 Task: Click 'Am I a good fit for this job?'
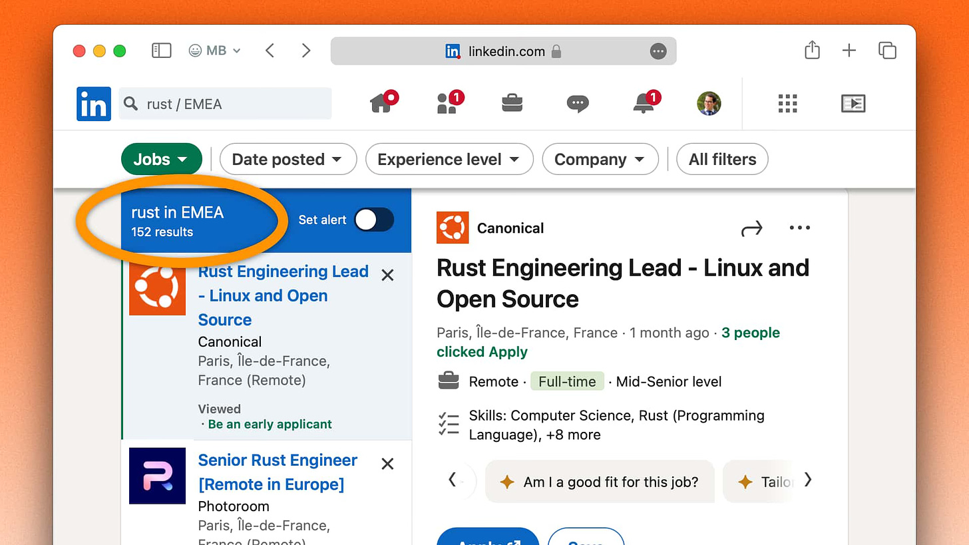tap(600, 482)
